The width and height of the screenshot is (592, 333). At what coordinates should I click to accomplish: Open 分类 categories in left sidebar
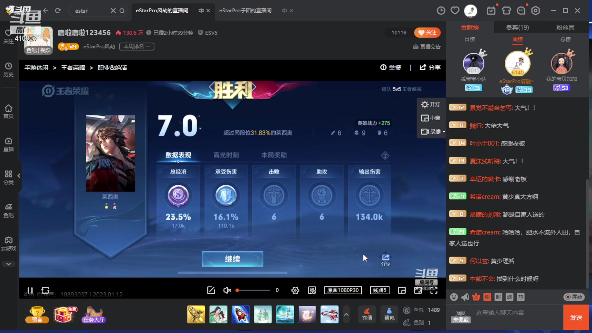coord(9,178)
